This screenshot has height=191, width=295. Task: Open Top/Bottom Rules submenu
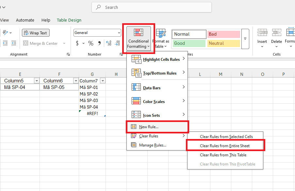[157, 73]
